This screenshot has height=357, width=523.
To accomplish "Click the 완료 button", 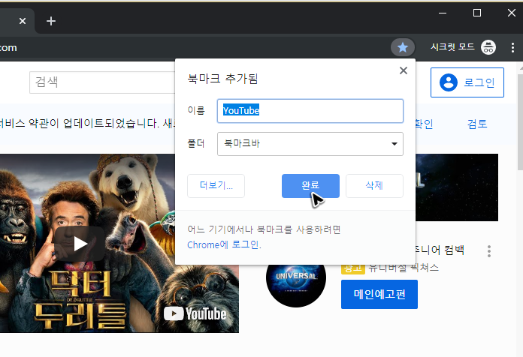I will 310,186.
